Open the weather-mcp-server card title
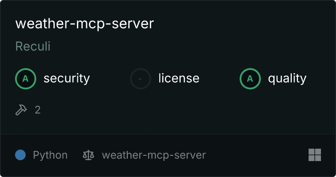 click(x=84, y=23)
